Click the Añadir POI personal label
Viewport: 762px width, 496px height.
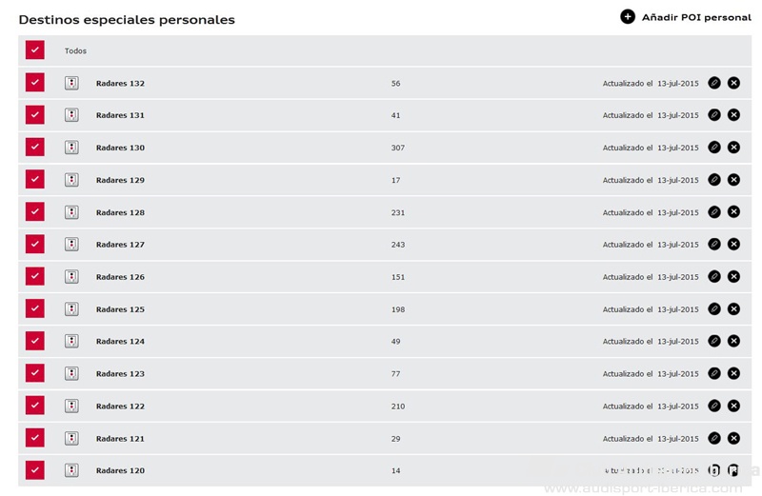696,17
